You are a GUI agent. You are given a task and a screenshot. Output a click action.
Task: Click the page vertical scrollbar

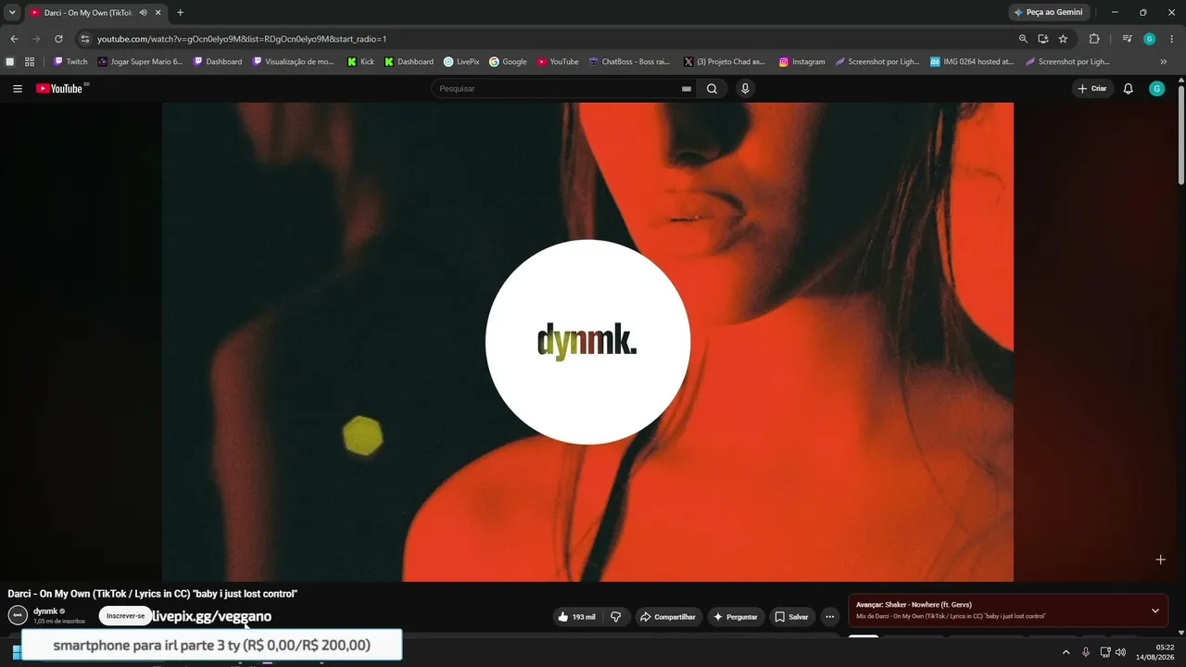(1180, 134)
